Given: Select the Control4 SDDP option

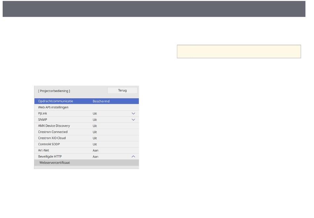Looking at the screenshot, I should point(49,144).
